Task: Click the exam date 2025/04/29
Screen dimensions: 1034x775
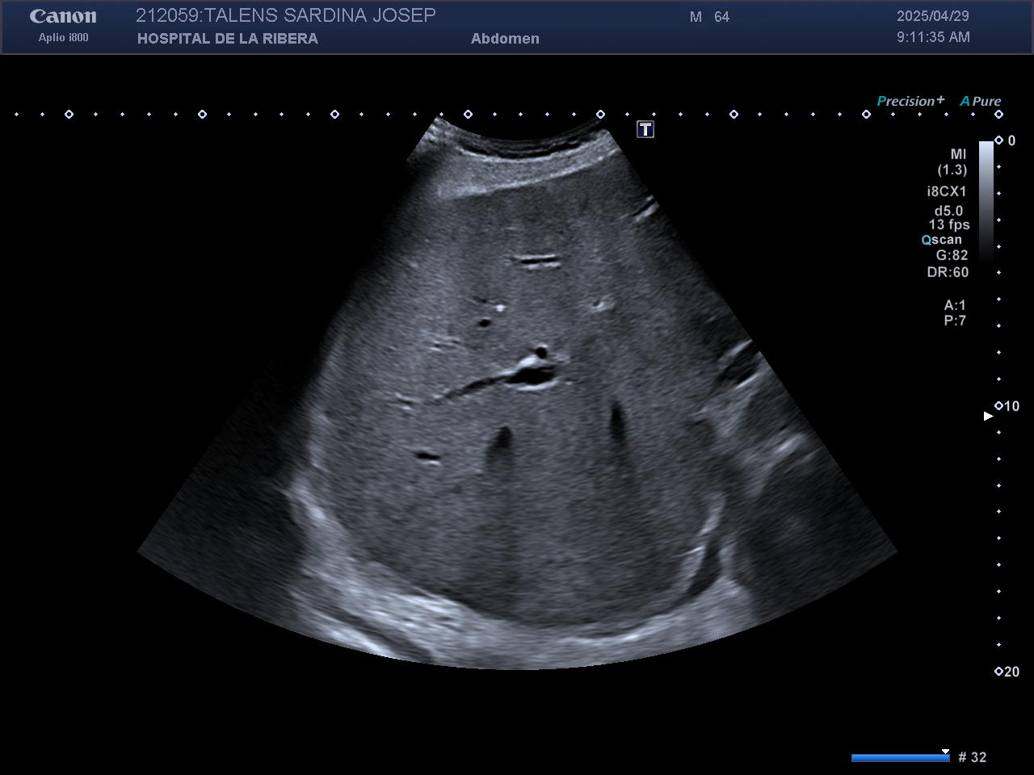Action: [932, 16]
